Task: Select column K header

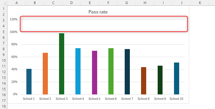Action: coord(200,3)
